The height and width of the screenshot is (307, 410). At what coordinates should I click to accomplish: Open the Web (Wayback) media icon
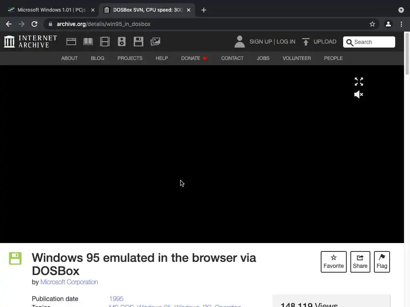[x=71, y=42]
